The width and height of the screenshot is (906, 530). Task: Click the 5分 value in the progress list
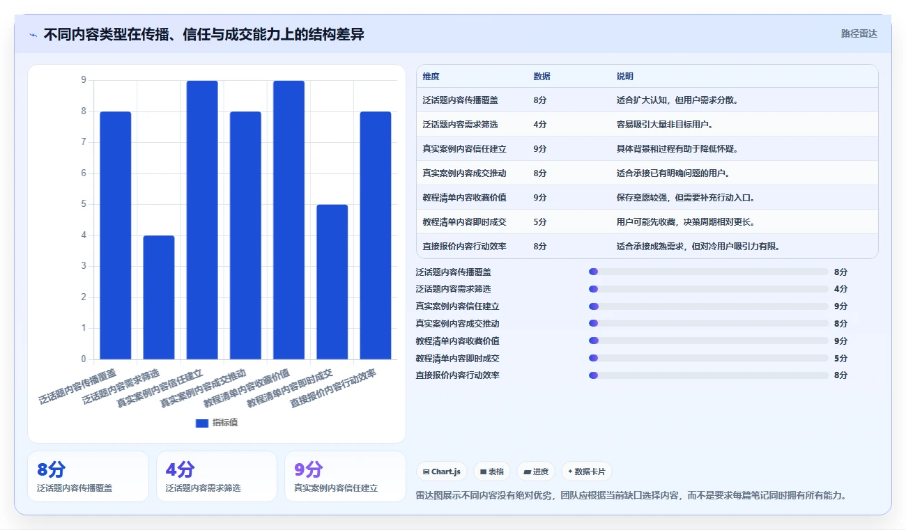click(x=840, y=358)
